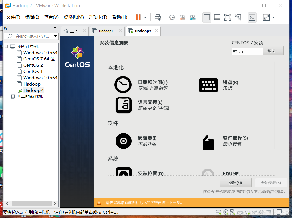Open 语言支持 language icon
The height and width of the screenshot is (218, 292).
pyautogui.click(x=124, y=105)
